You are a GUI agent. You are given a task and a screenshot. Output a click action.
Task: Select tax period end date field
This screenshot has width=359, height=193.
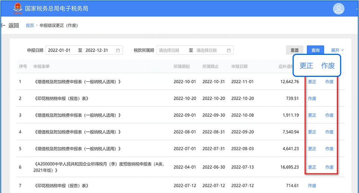(207, 50)
